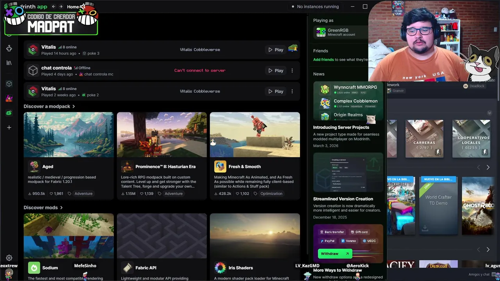Select the cube instance icon in sidebar
Viewport: 500px width, 281px height.
(9, 84)
